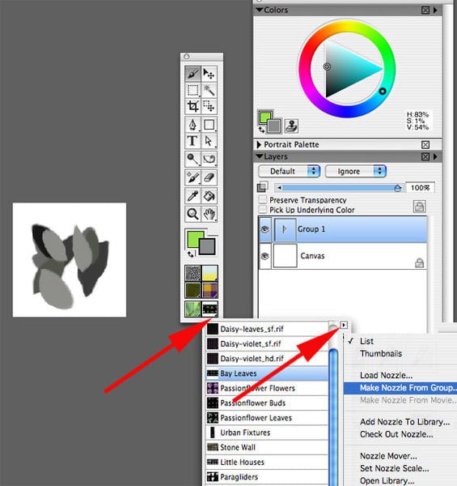Activate the Dropper tool

click(x=193, y=195)
